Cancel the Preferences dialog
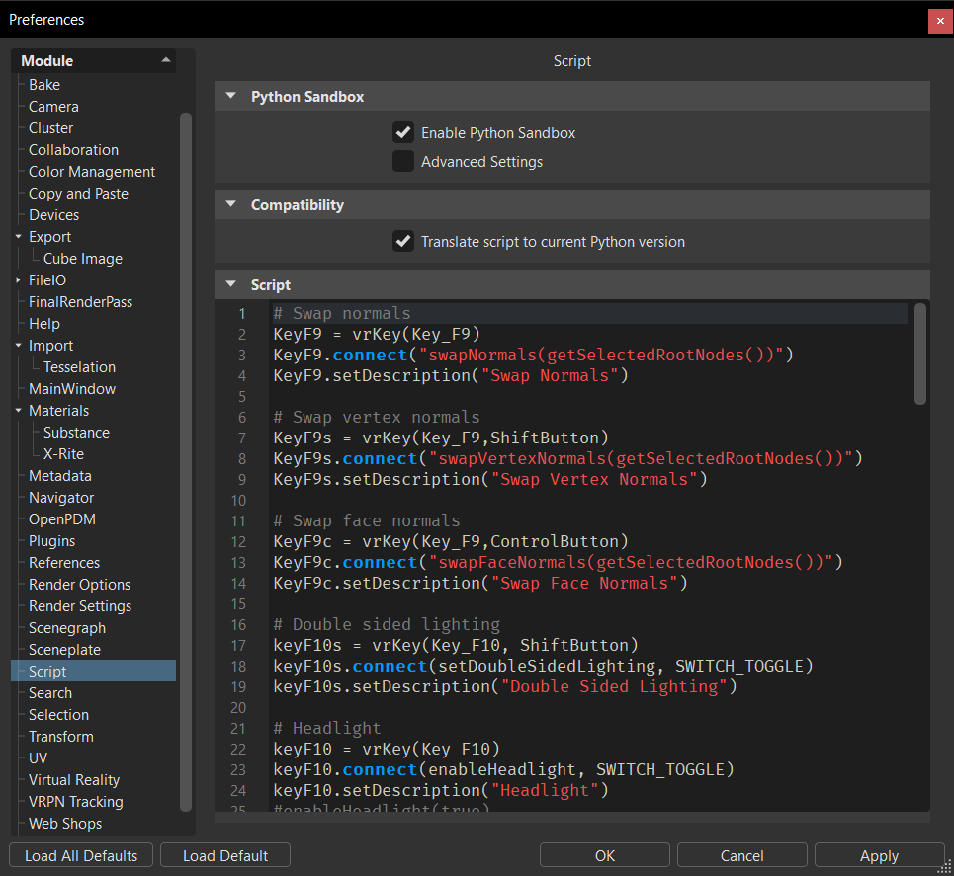This screenshot has width=954, height=876. (741, 855)
